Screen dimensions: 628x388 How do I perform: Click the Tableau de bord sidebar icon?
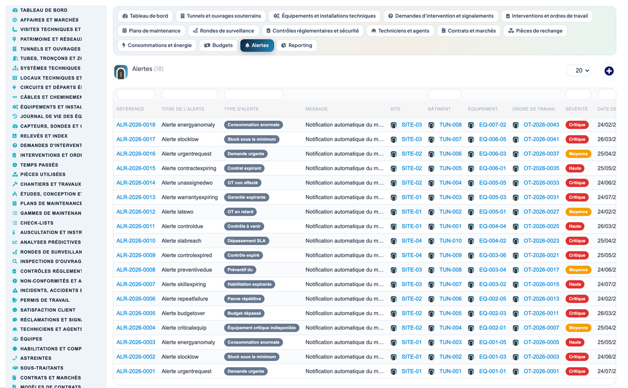click(15, 10)
